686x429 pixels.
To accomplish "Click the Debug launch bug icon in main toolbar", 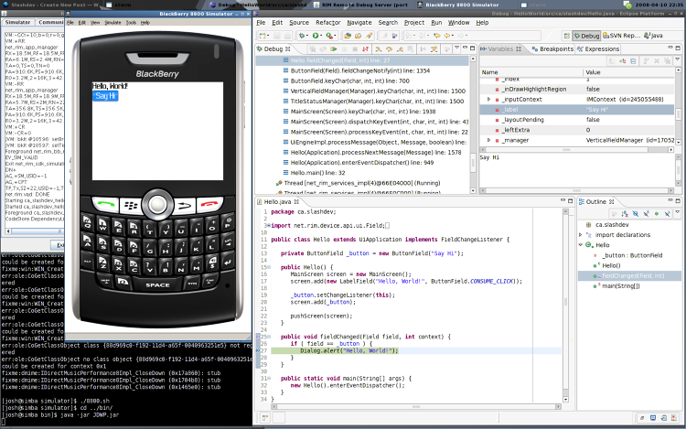I will click(302, 36).
